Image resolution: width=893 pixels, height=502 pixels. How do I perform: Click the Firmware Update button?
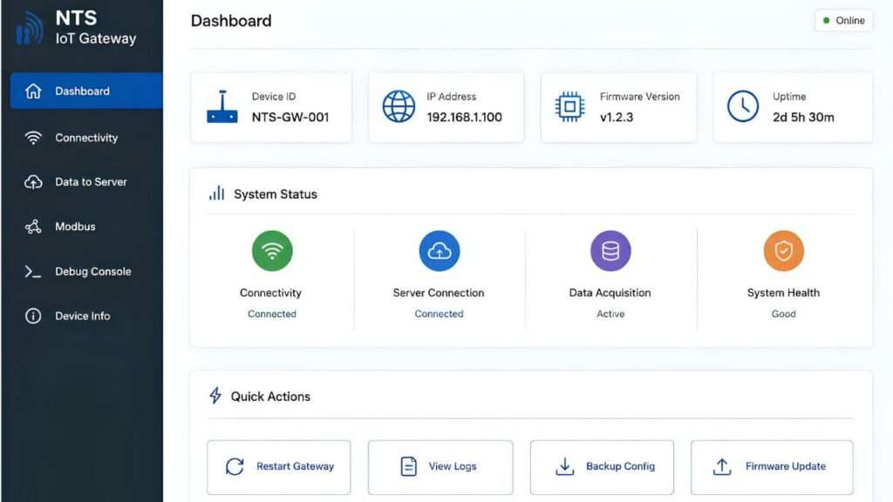(773, 467)
